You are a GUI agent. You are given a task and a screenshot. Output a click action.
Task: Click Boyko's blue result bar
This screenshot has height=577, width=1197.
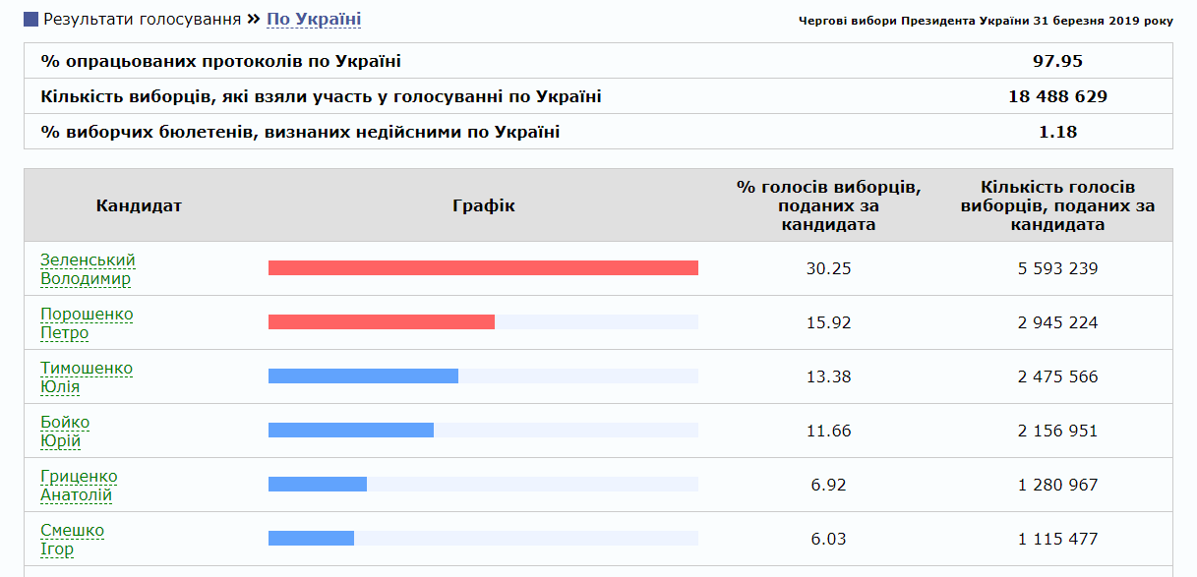(351, 431)
